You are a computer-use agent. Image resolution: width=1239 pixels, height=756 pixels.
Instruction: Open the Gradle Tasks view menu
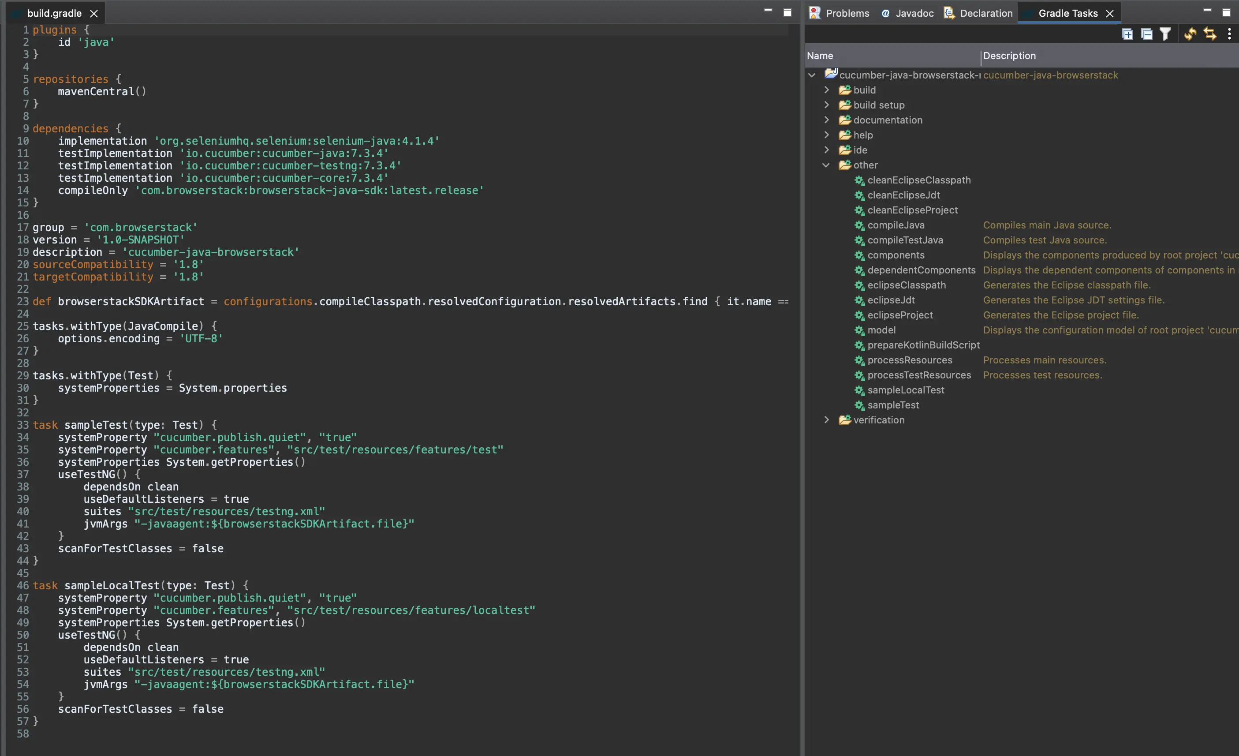(1229, 34)
